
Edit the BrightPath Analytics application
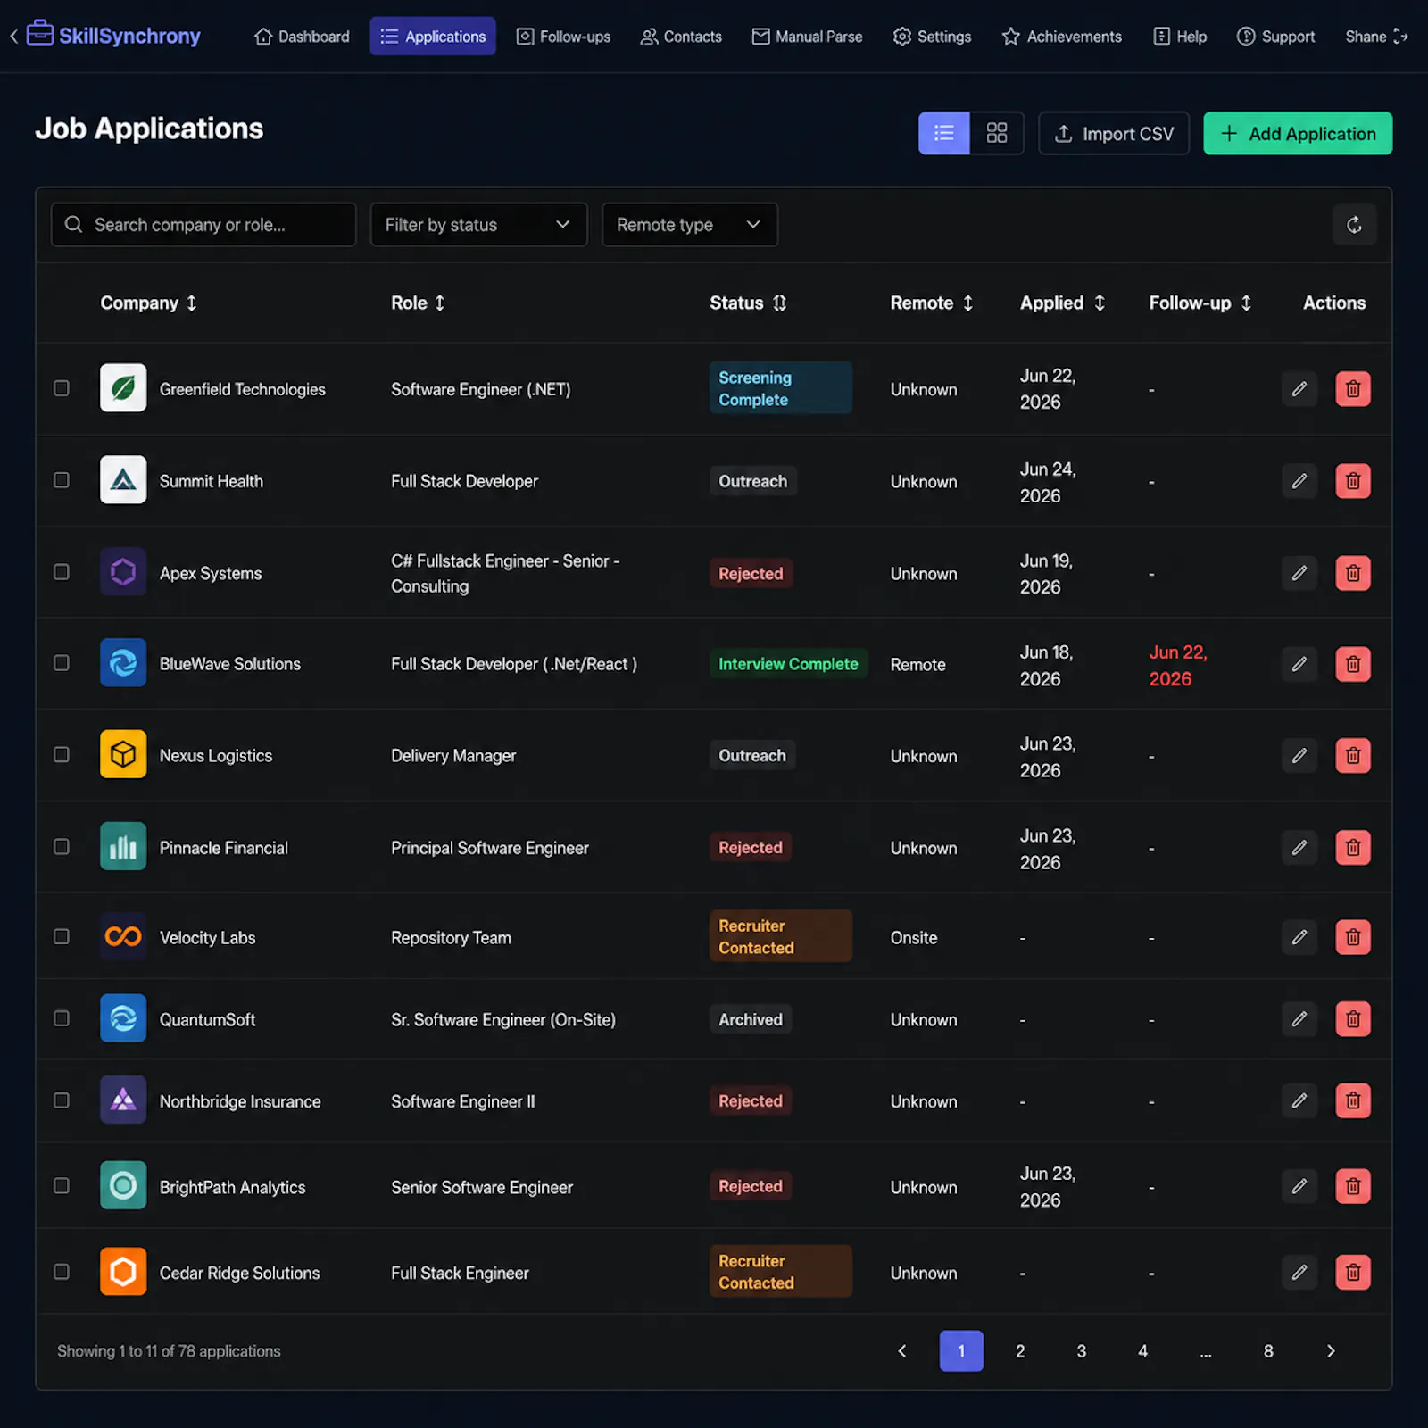click(x=1299, y=1187)
